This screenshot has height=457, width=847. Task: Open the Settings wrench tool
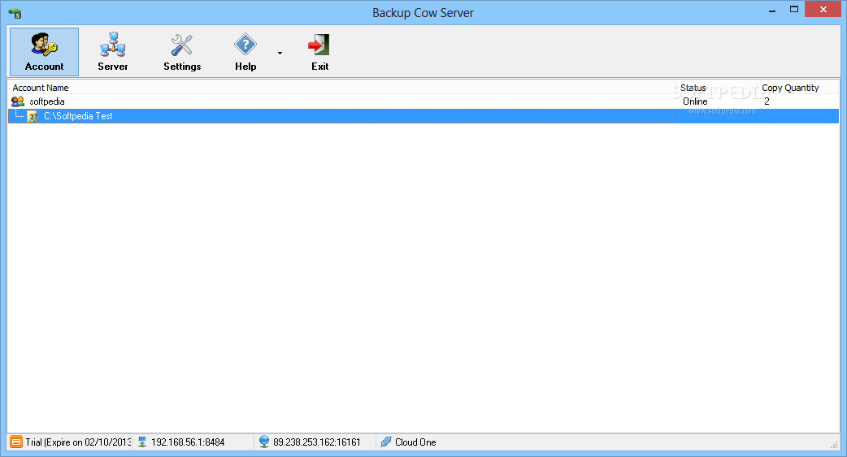pos(182,52)
